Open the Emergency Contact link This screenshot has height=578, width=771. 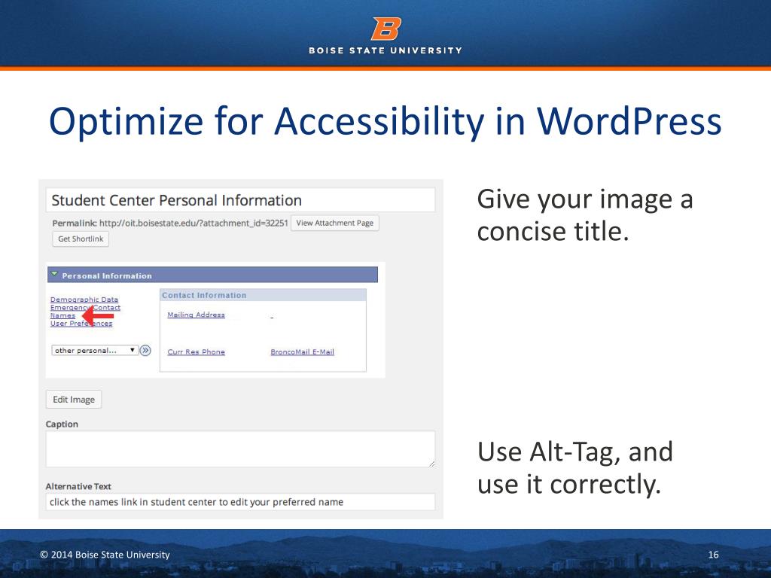click(85, 308)
